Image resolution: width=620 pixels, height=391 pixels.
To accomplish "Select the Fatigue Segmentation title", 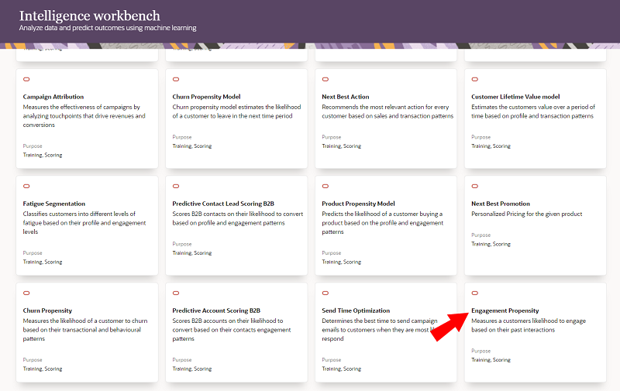I will pos(54,204).
